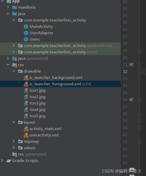Image resolution: width=146 pixels, height=176 pixels.
Task: Click line number 25 in gutter
Action: [125, 22]
